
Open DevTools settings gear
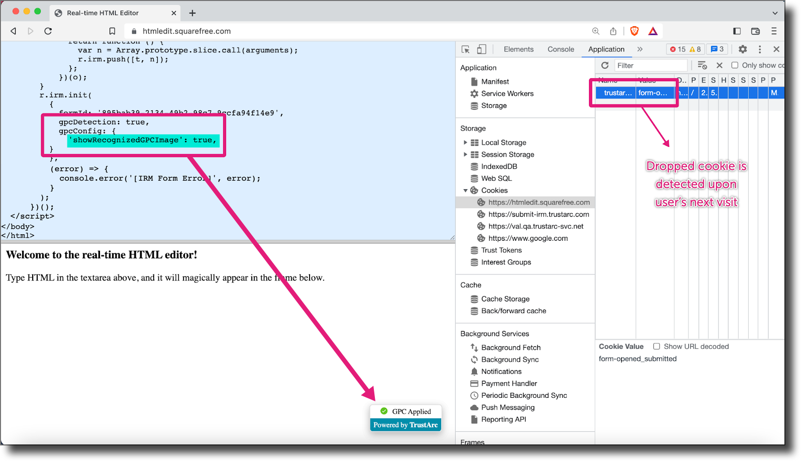coord(743,49)
